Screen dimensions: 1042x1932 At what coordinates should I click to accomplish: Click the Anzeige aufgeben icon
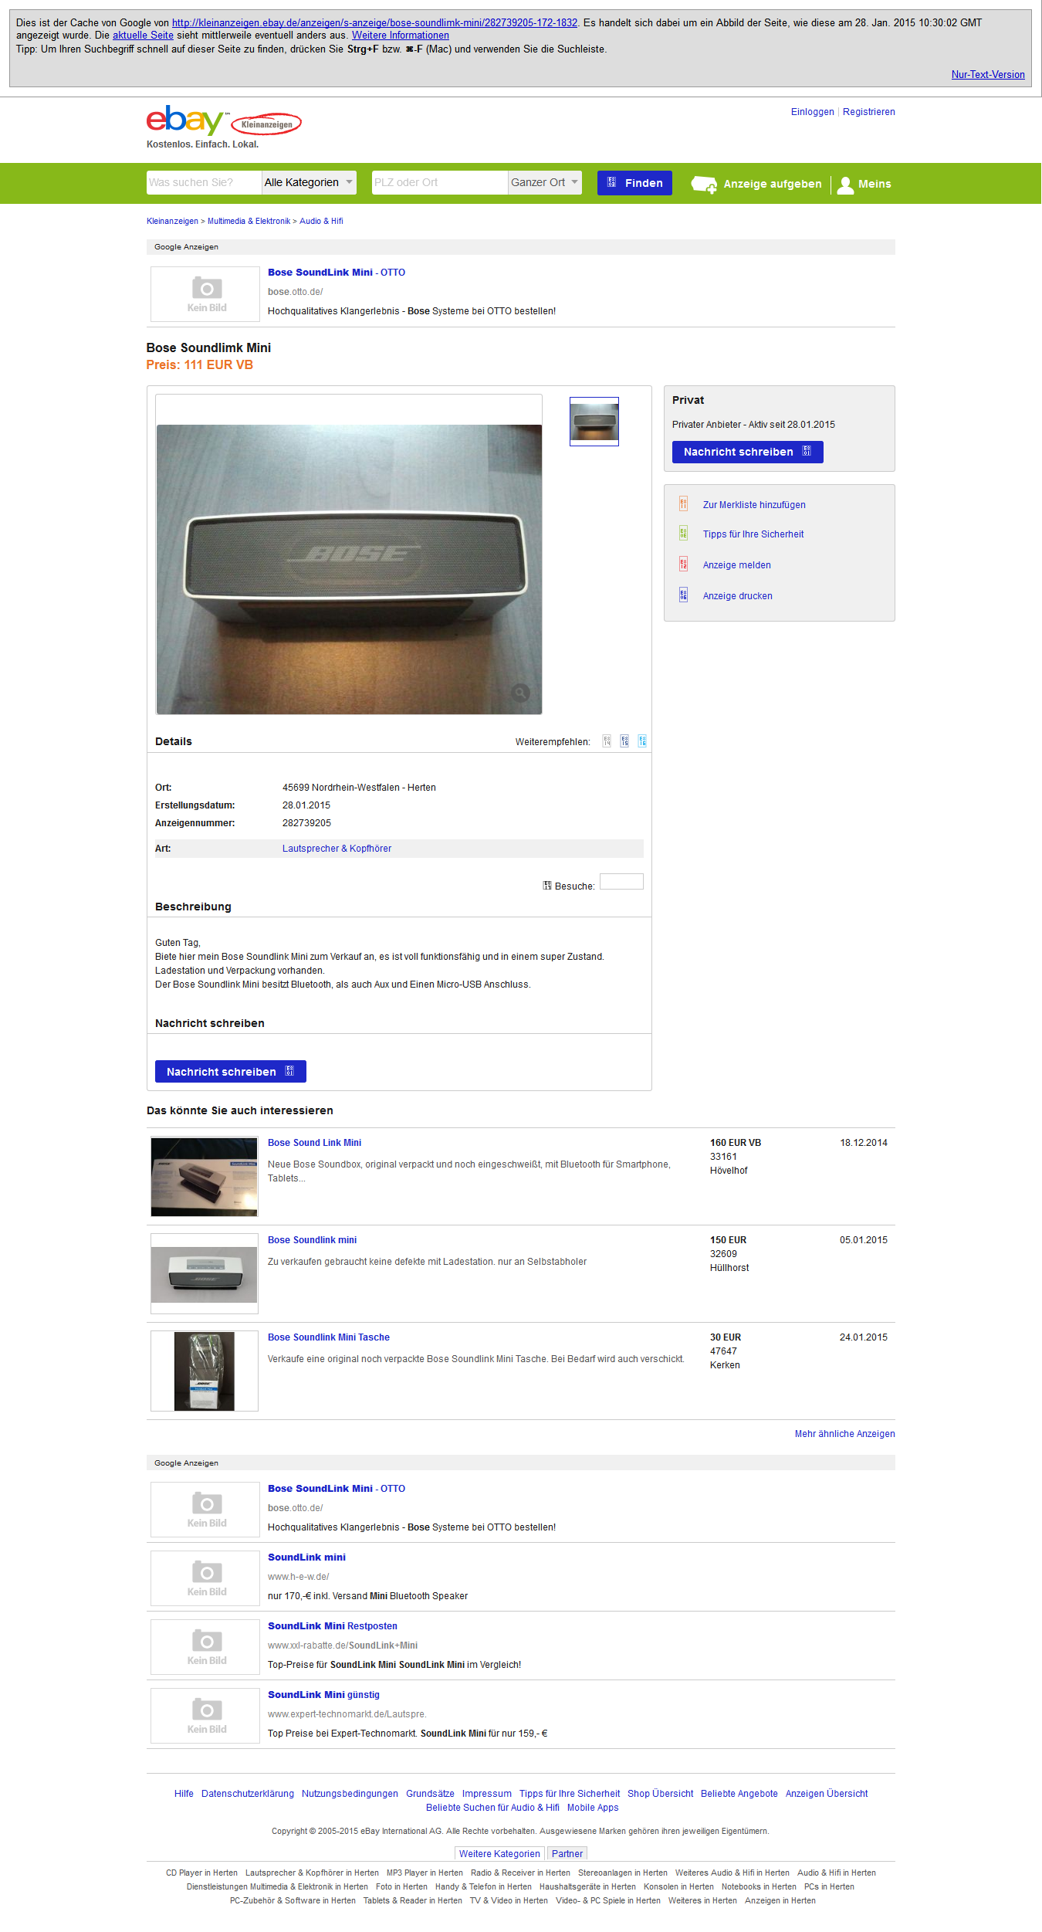coord(704,185)
